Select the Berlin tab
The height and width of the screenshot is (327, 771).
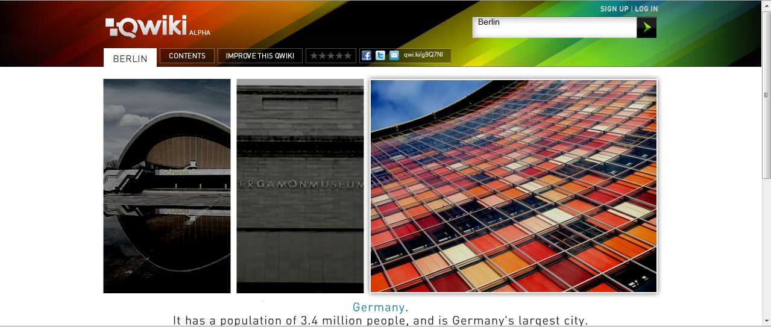click(130, 58)
